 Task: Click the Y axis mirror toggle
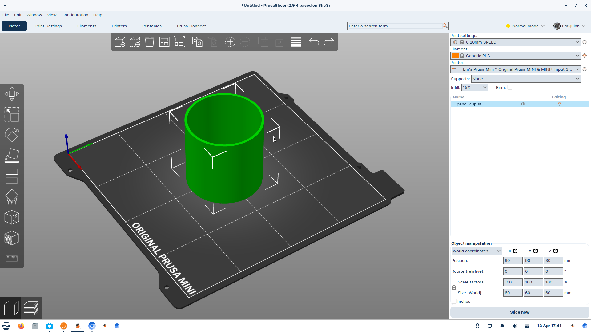[x=536, y=251]
